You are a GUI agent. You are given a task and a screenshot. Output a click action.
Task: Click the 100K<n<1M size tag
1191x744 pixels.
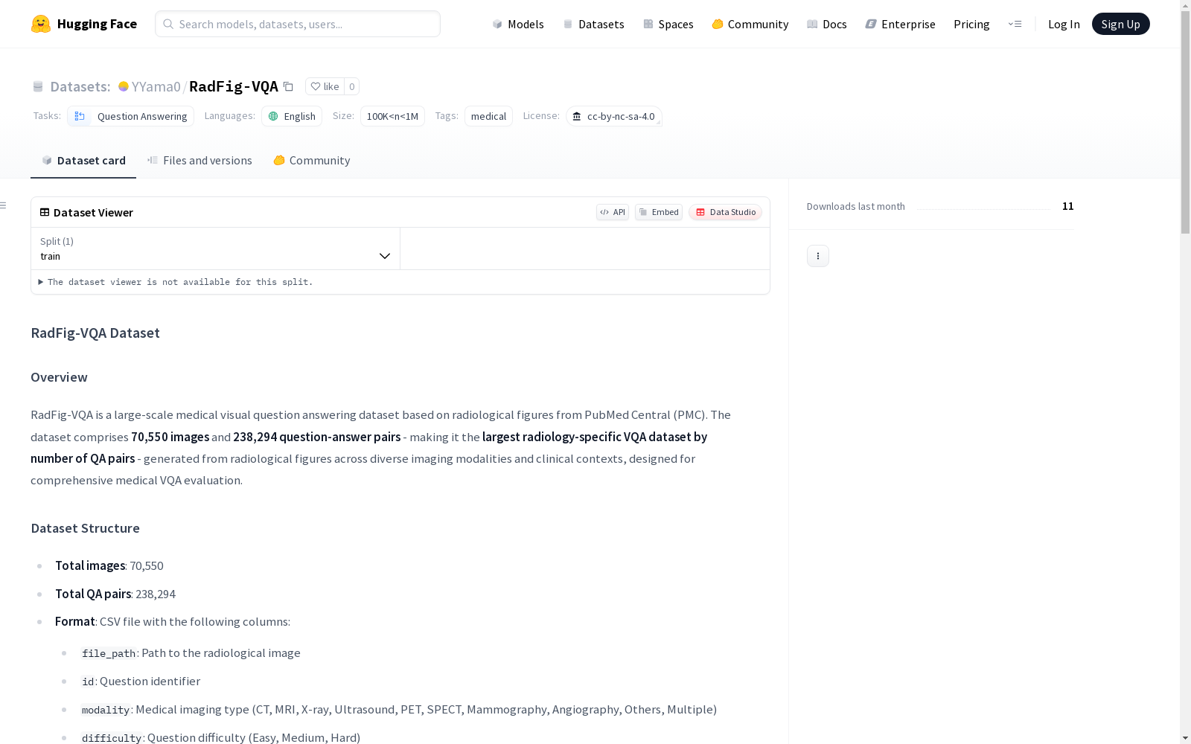392,116
